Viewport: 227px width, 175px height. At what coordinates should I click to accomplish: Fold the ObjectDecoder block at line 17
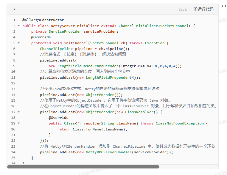coord(19,112)
